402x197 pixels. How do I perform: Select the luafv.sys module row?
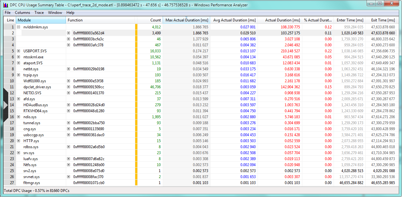tap(201, 159)
